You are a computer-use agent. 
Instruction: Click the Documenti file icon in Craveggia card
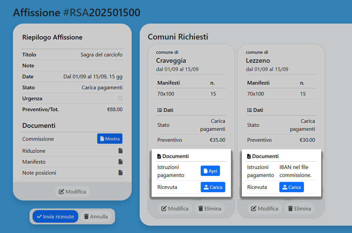[159, 156]
